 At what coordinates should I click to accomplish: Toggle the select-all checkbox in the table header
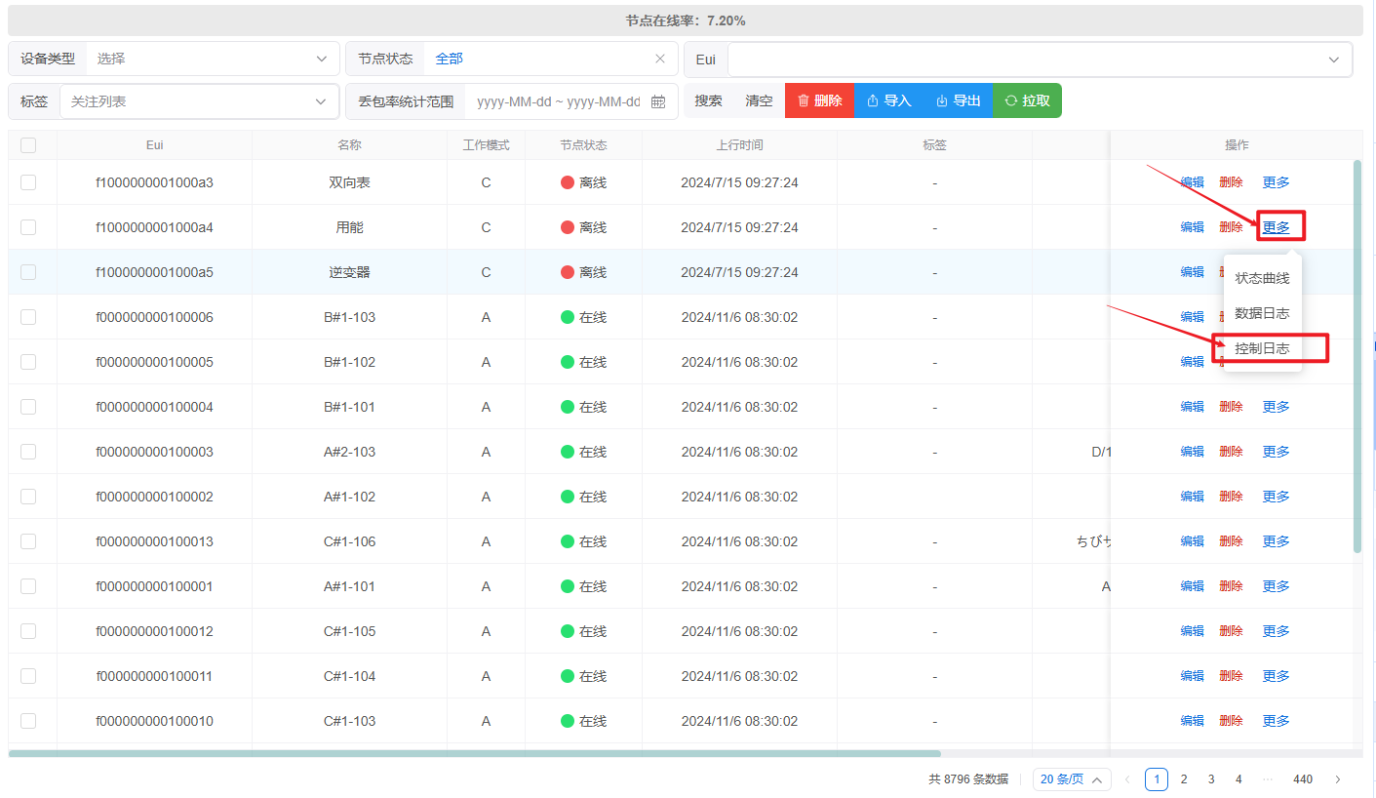[x=28, y=145]
